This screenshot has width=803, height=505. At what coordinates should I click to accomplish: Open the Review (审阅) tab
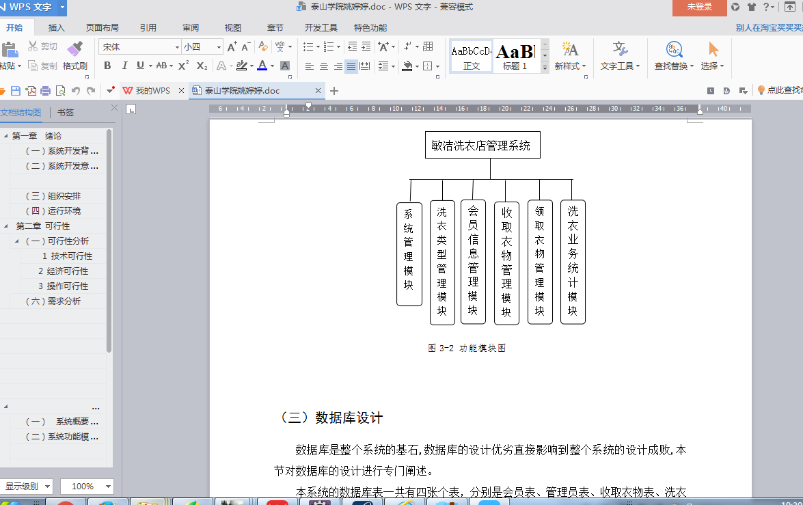point(191,27)
